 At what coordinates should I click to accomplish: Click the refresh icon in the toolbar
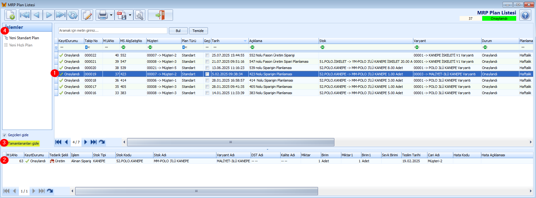point(73,15)
